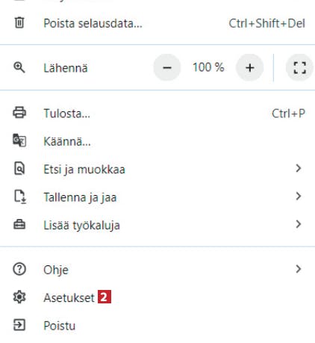Viewport: 315px width, 343px height.
Task: Click the Etsi ja muokkaa document search icon
Action: (19, 168)
